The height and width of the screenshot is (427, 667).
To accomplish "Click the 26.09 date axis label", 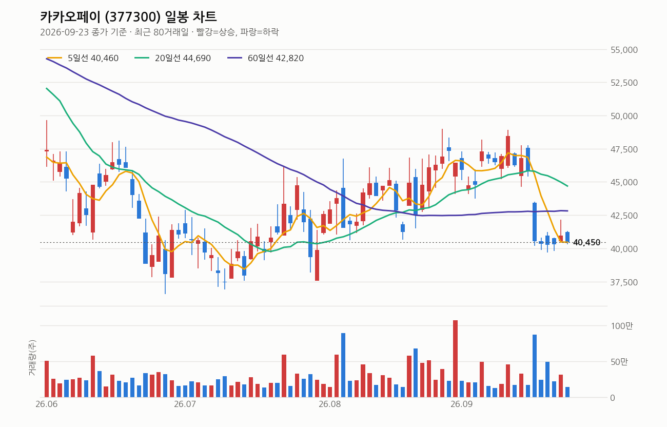I will (462, 404).
